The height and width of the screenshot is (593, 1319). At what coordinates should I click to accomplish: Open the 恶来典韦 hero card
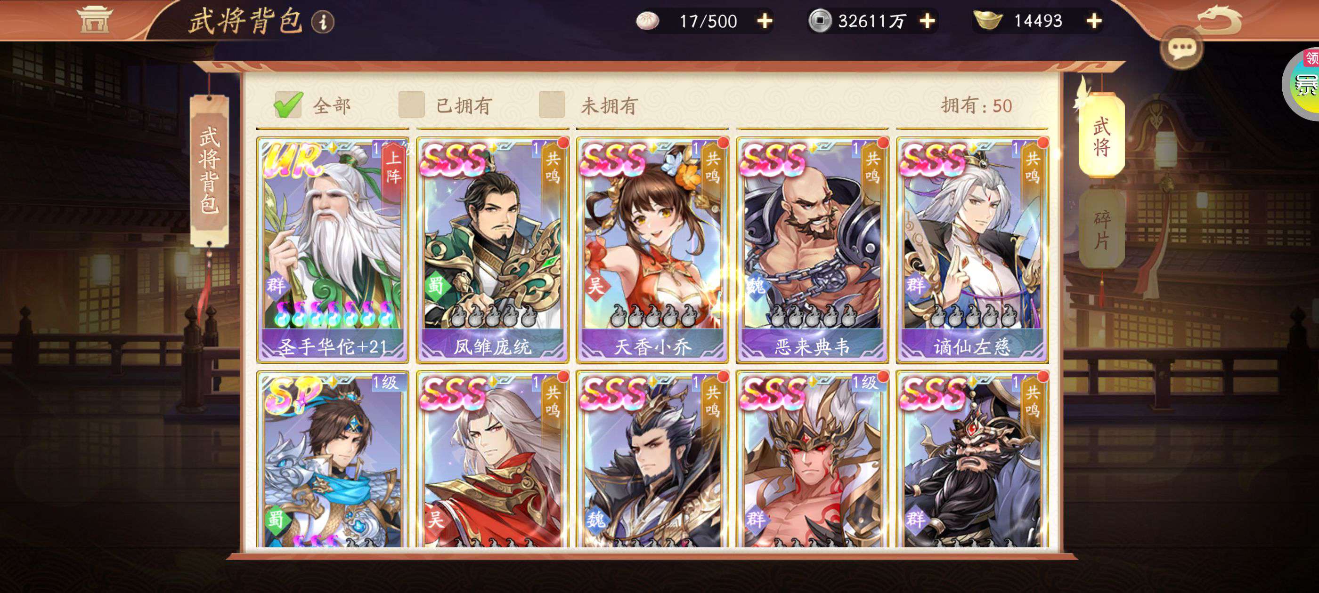point(813,250)
